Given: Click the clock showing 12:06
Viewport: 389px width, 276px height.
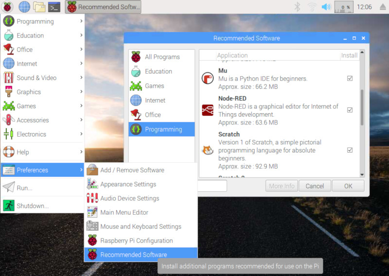Looking at the screenshot, I should [364, 7].
